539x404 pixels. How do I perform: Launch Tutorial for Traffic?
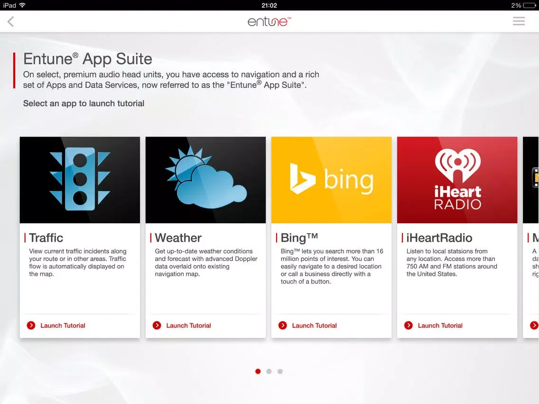click(63, 325)
